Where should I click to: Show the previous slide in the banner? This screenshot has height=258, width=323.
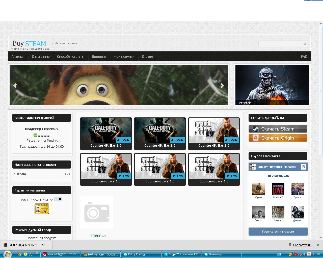pos(15,85)
